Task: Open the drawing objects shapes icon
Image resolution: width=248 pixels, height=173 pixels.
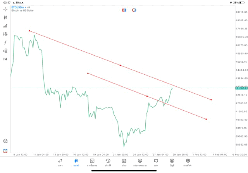Action: coord(5,51)
